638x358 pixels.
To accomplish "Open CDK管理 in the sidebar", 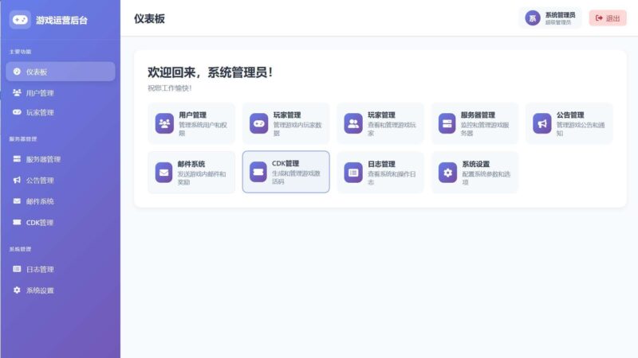I will 60,223.
